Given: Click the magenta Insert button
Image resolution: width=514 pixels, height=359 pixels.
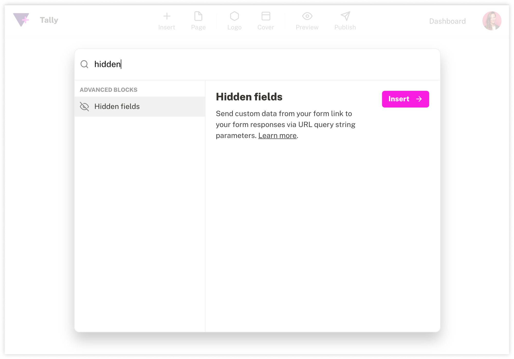Looking at the screenshot, I should click(405, 99).
